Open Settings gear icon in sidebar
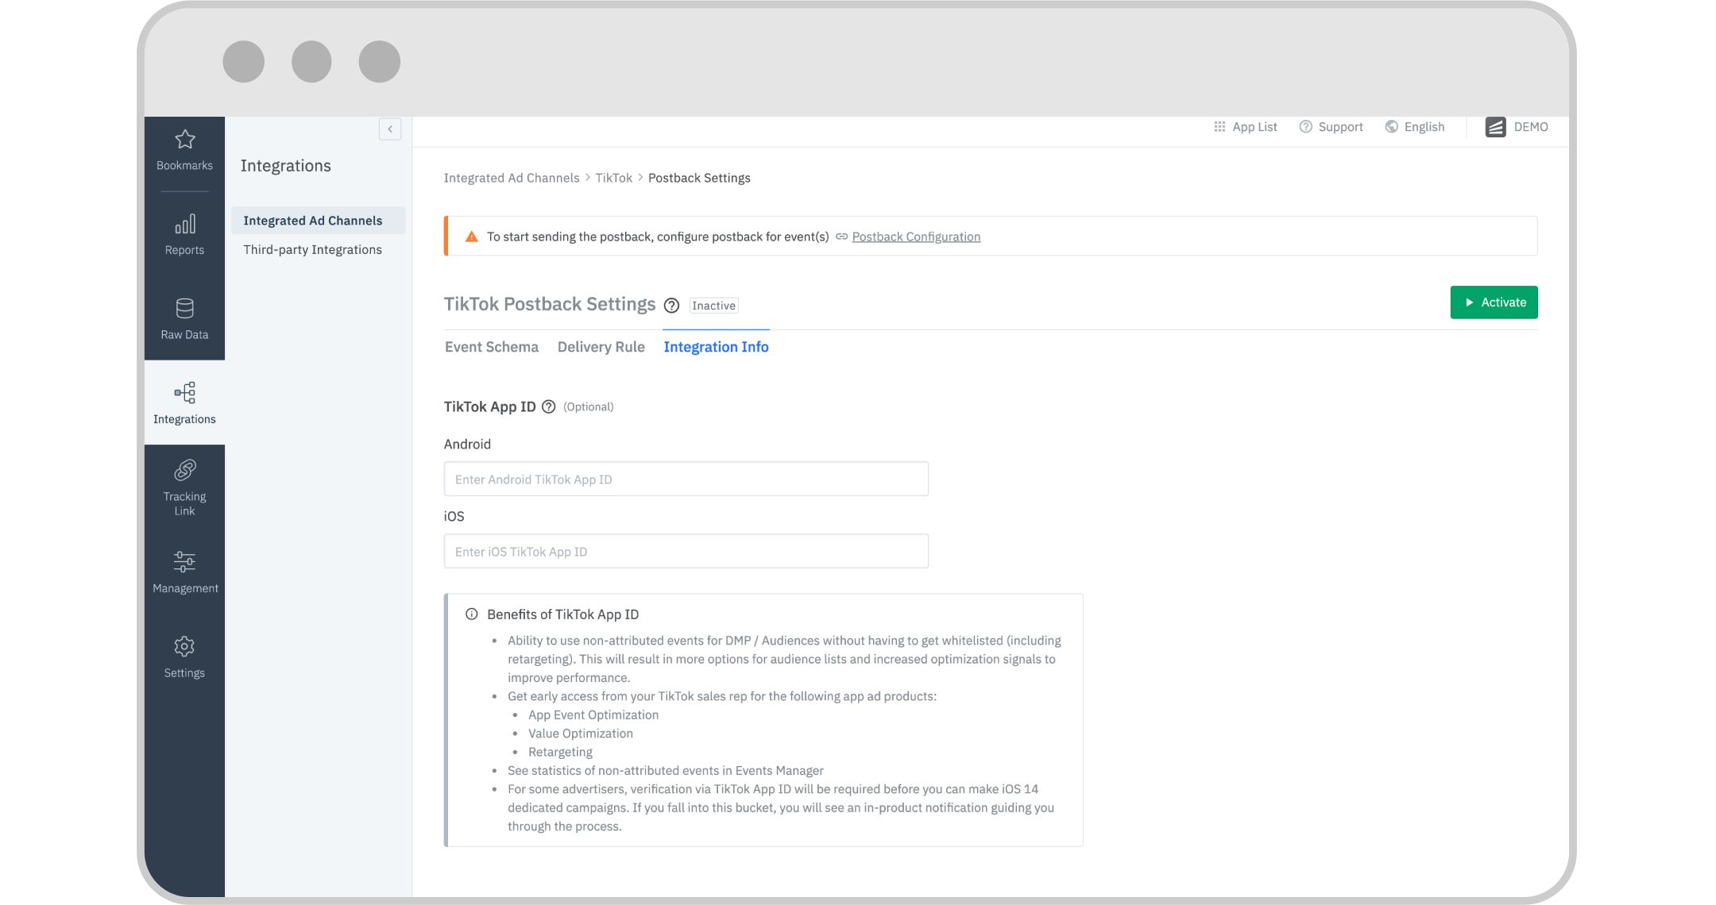The image size is (1716, 905). pyautogui.click(x=184, y=647)
